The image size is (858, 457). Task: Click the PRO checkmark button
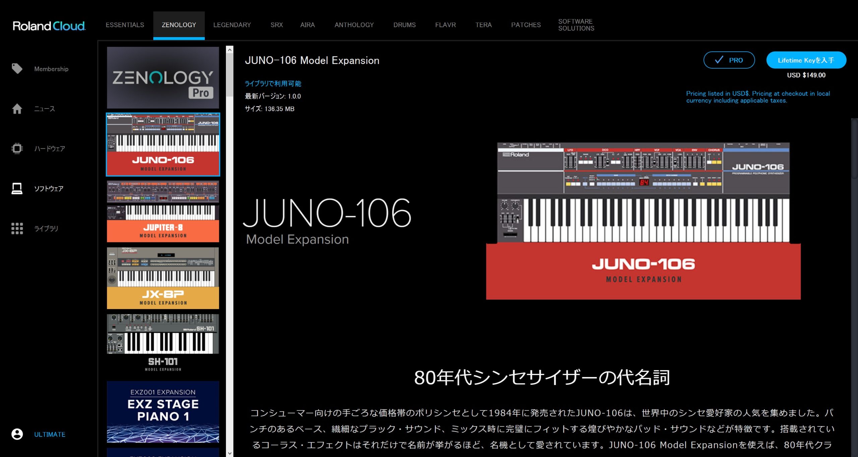[x=729, y=60]
